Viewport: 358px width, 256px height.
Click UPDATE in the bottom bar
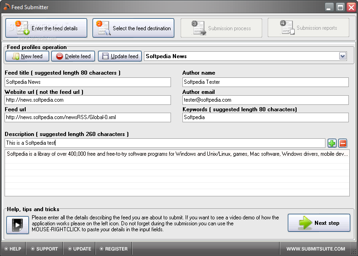coord(79,249)
